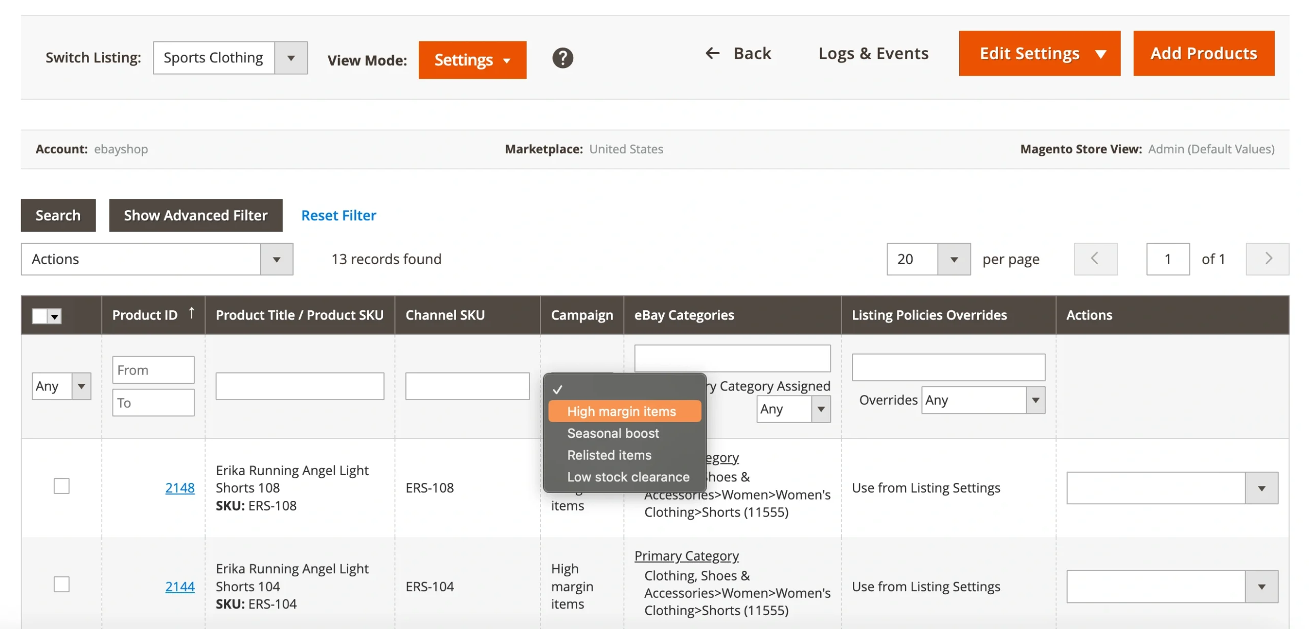The height and width of the screenshot is (629, 1309).
Task: Choose Low stock clearance option
Action: coord(628,477)
